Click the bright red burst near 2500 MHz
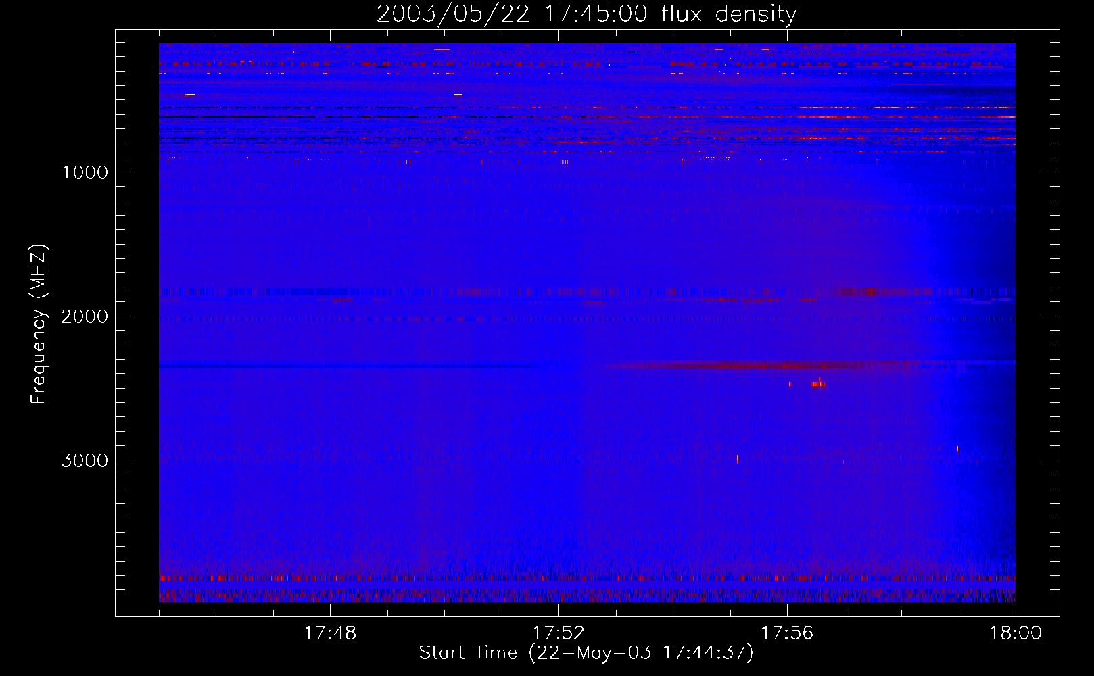Screen dimensions: 1094x676 818,384
